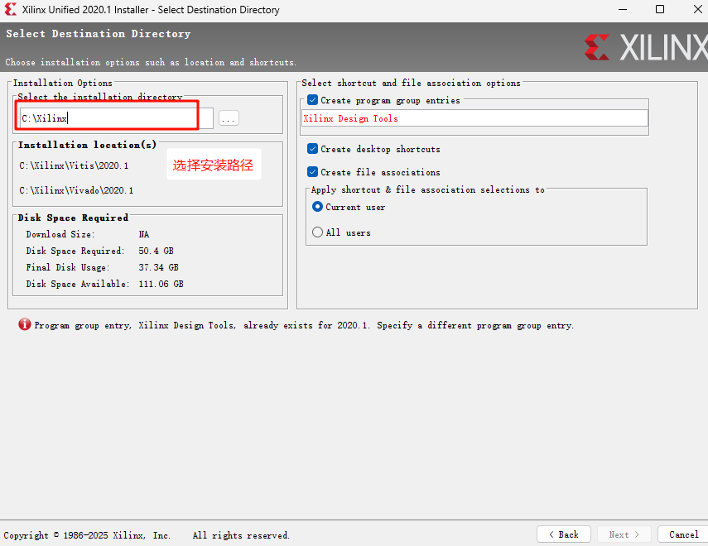Click the XILINX logo in the header
The image size is (708, 546).
click(646, 47)
